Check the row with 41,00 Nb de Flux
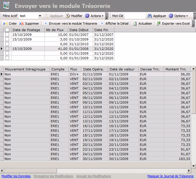Screen dimensions: 196x179 pos(7,49)
